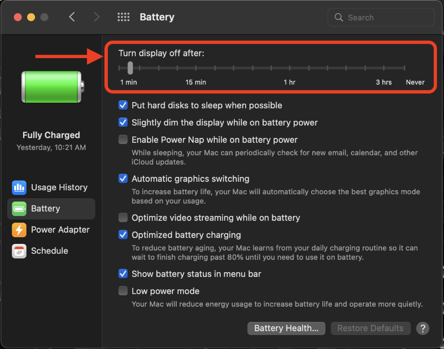Click the forward navigation arrow
The height and width of the screenshot is (349, 444).
click(97, 17)
